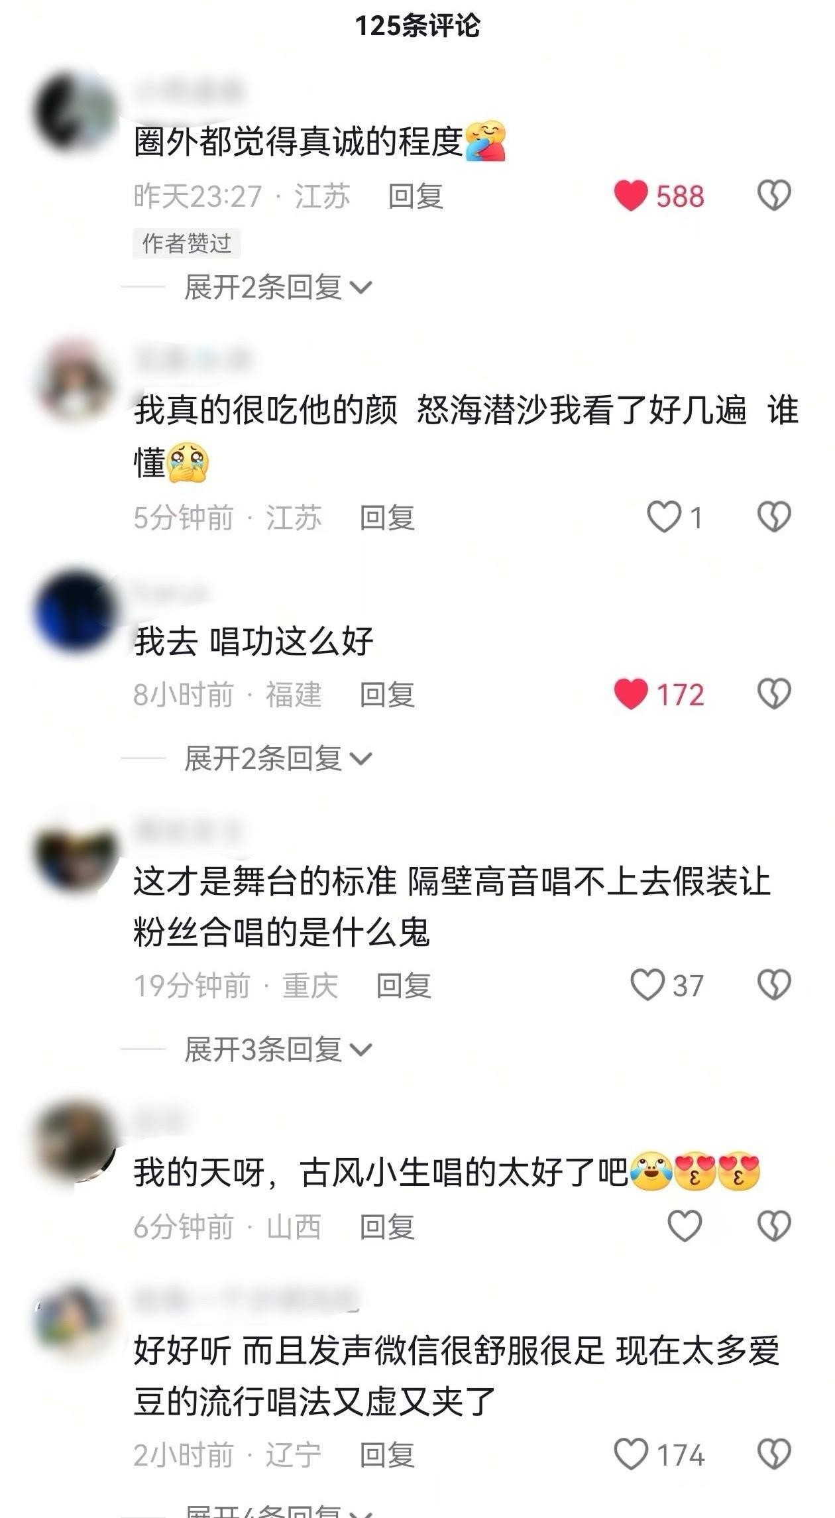Dislike the 重庆 comment with broken heart
Viewport: 835px width, 1518px height.
pos(775,985)
